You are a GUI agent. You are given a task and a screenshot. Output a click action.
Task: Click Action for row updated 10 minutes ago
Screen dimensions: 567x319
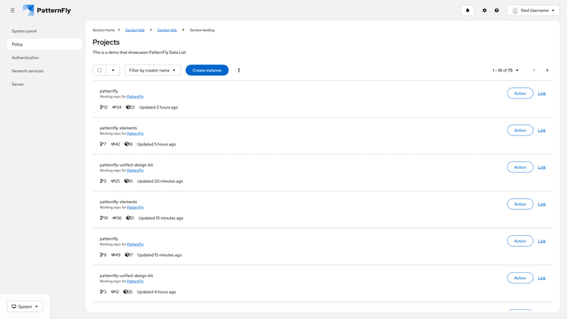coord(520,204)
